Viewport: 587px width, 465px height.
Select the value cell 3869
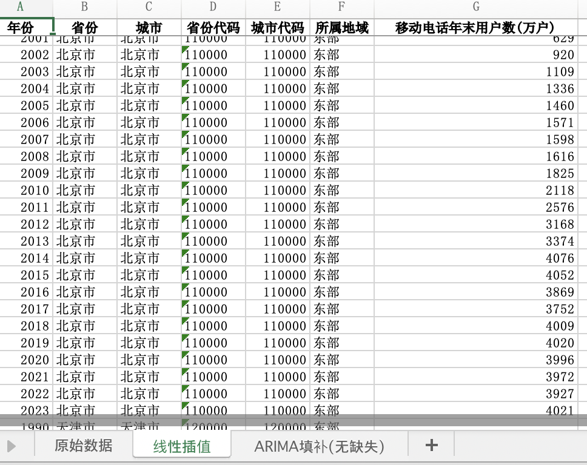tap(476, 292)
